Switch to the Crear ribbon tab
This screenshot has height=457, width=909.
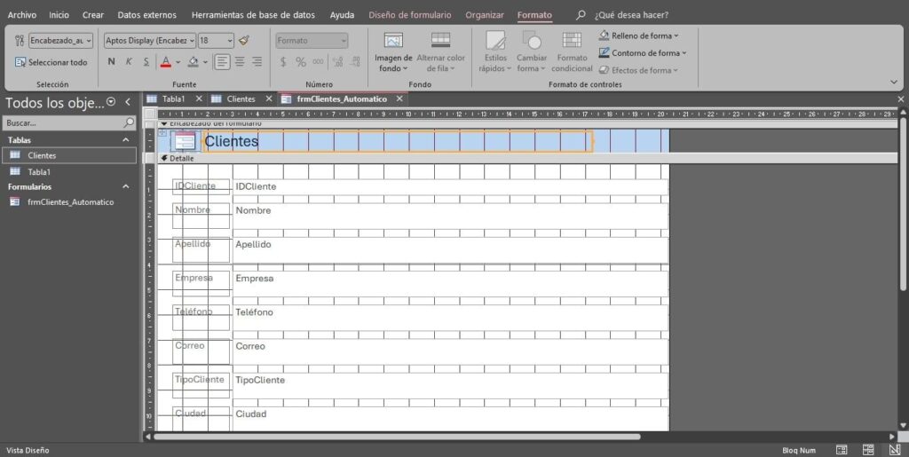92,15
